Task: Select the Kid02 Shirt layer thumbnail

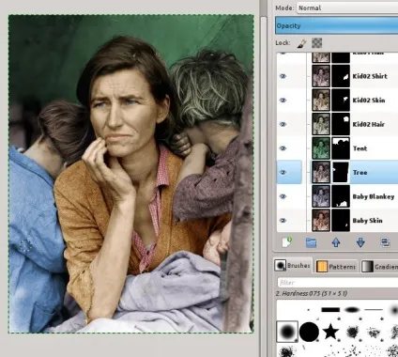Action: coord(321,76)
